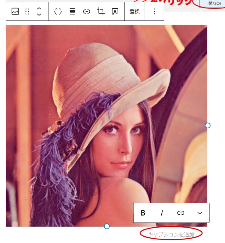The height and width of the screenshot is (243, 225).
Task: Move the image block up
Action: point(39,9)
